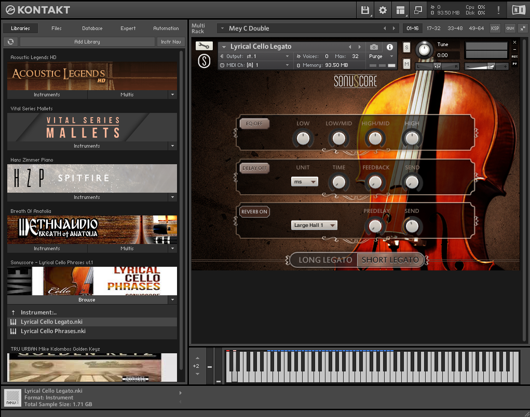Image resolution: width=530 pixels, height=417 pixels.
Task: Shift keyboard octave up arrow
Action: [197, 358]
